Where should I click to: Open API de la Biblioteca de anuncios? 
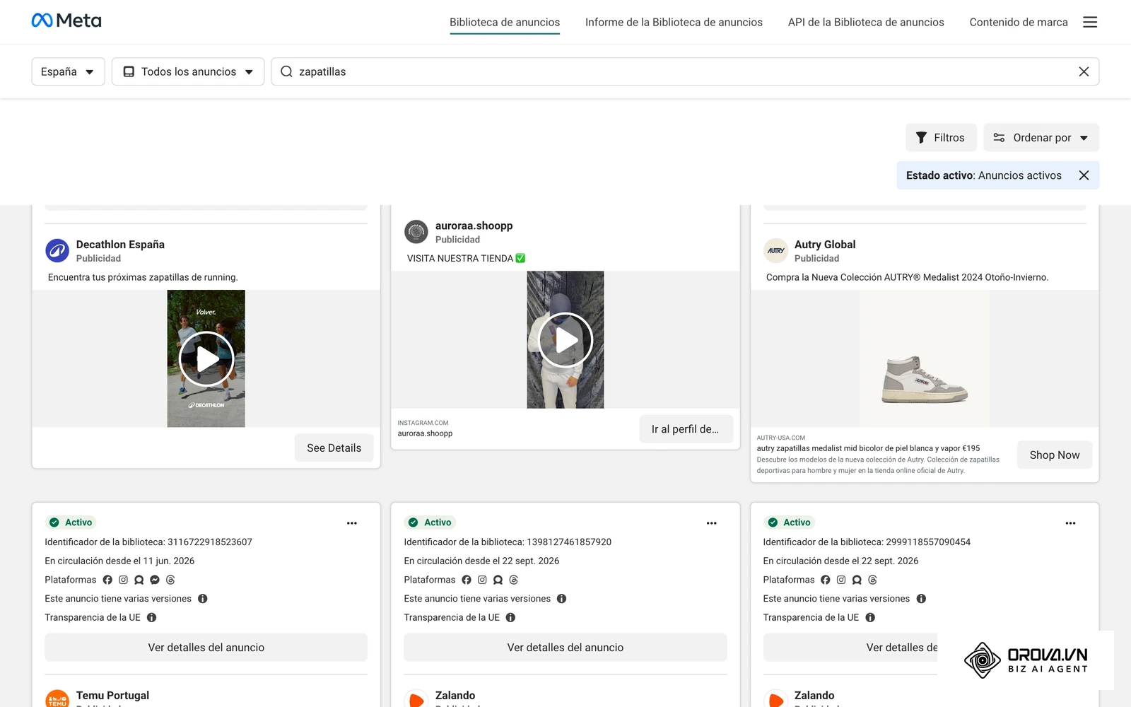(866, 23)
